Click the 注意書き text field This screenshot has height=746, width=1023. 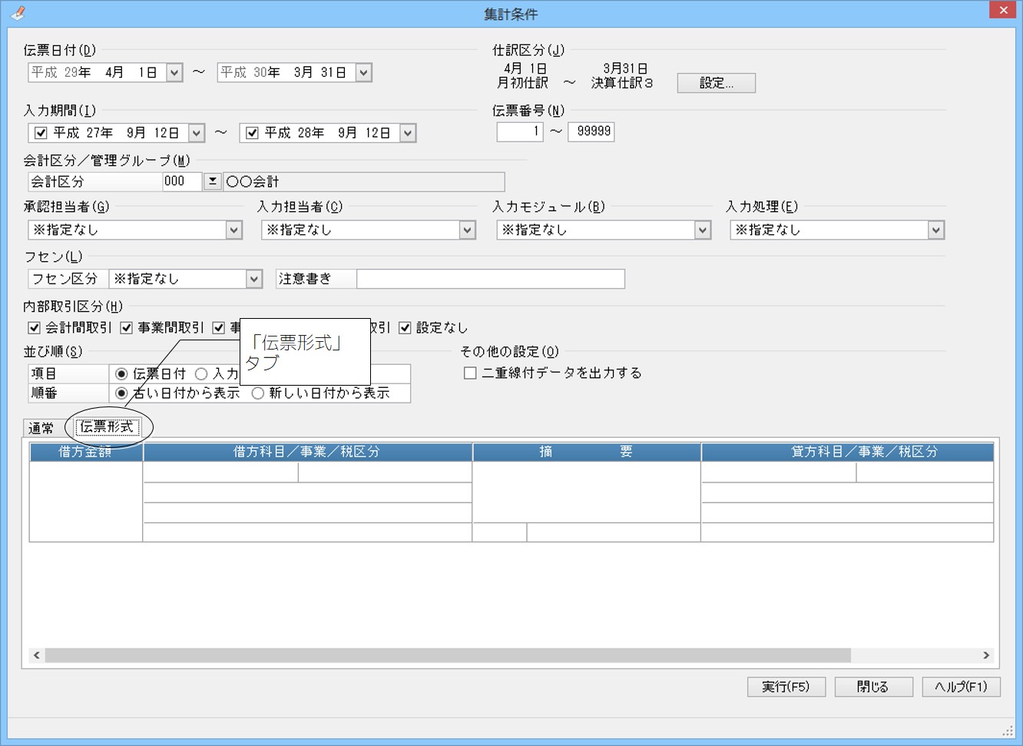[x=491, y=279]
